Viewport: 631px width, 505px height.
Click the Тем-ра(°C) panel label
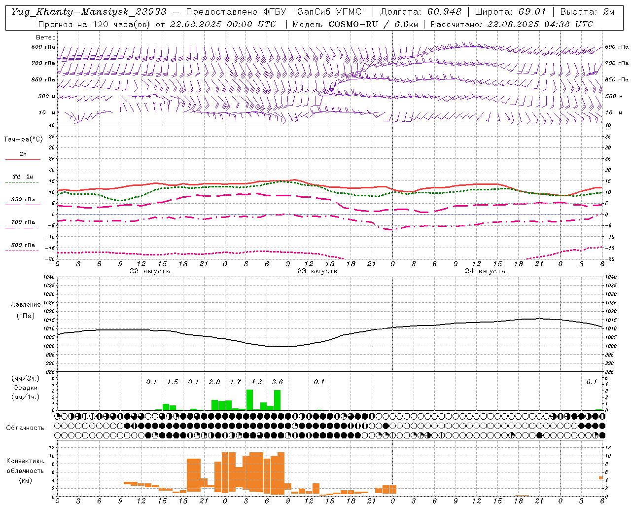23,140
